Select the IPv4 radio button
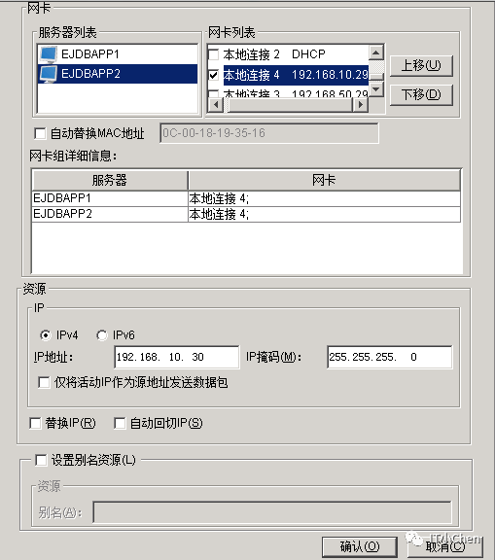 point(46,335)
